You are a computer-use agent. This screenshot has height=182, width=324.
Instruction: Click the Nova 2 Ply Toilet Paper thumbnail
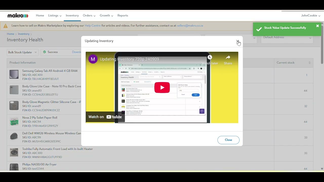[14, 121]
